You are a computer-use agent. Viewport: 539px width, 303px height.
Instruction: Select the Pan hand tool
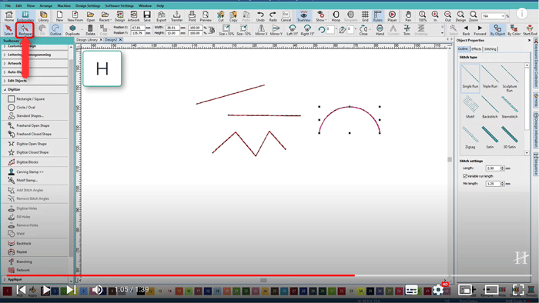pyautogui.click(x=408, y=16)
